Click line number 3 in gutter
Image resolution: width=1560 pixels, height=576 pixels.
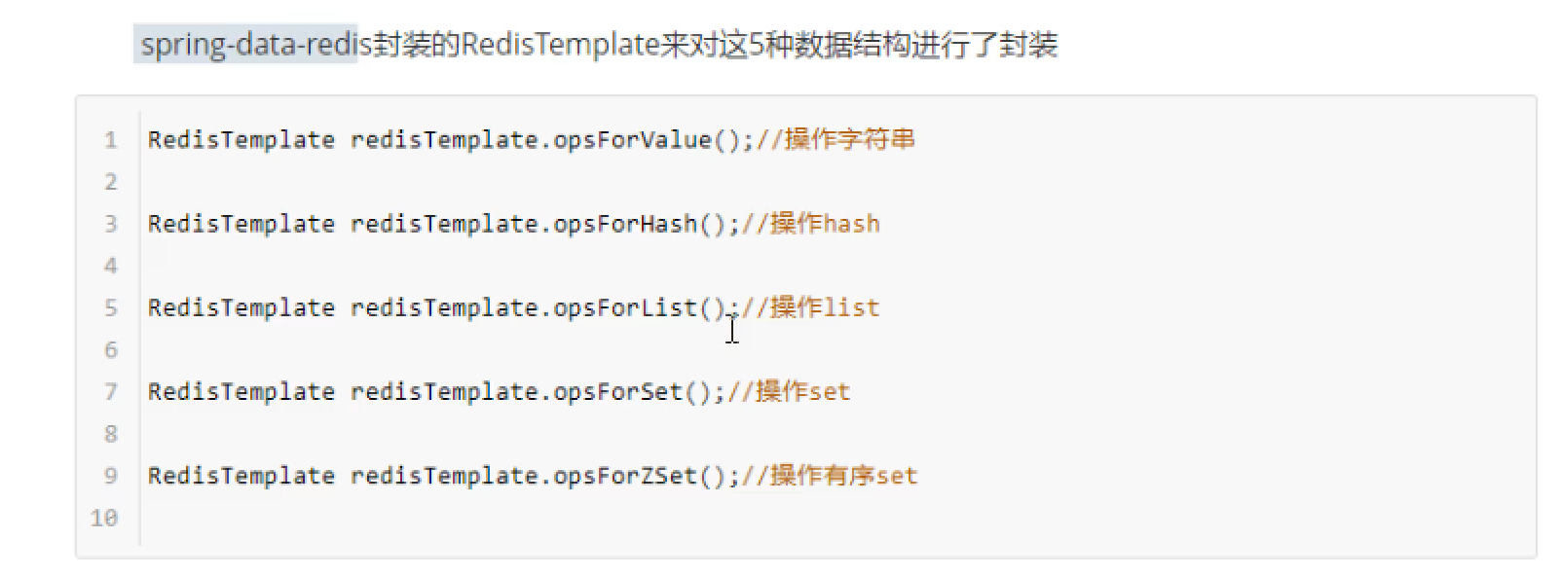[111, 224]
